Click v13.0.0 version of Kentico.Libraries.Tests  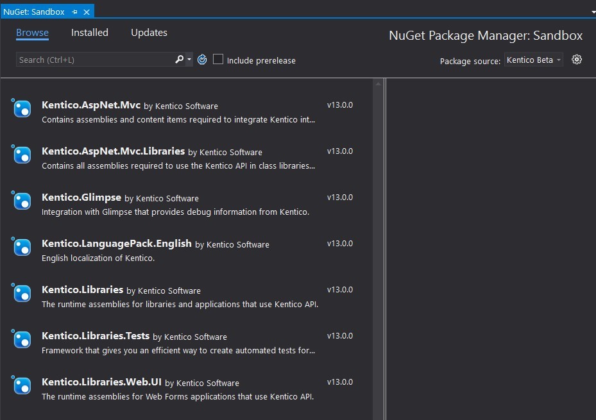[340, 336]
